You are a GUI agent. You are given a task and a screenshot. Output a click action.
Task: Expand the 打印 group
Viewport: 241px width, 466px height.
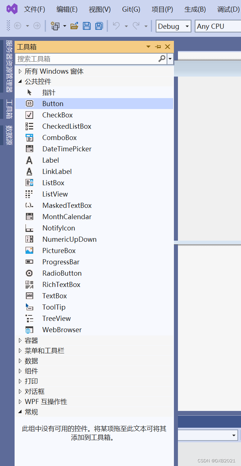coord(20,381)
